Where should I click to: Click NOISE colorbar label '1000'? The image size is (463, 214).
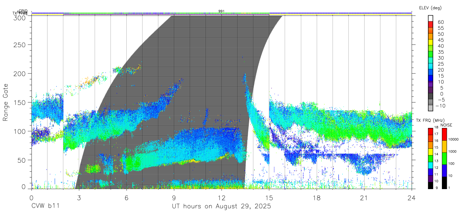tap(452, 151)
